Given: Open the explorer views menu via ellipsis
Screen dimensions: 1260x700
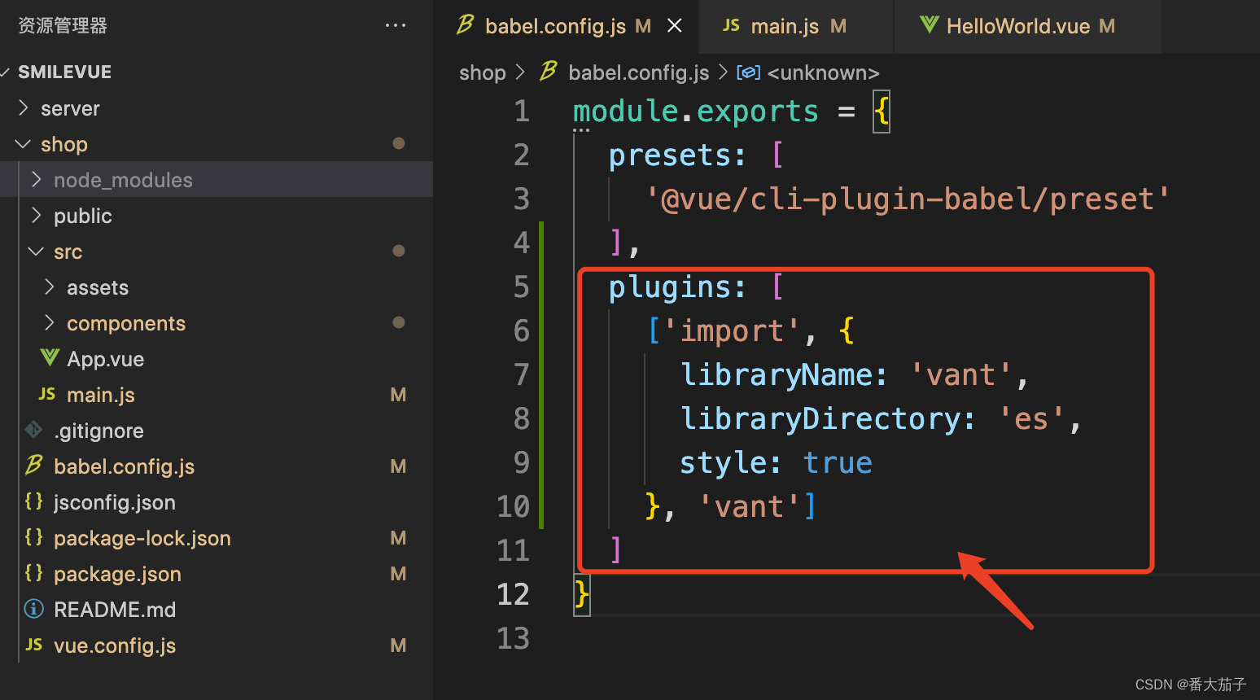Looking at the screenshot, I should coord(396,25).
